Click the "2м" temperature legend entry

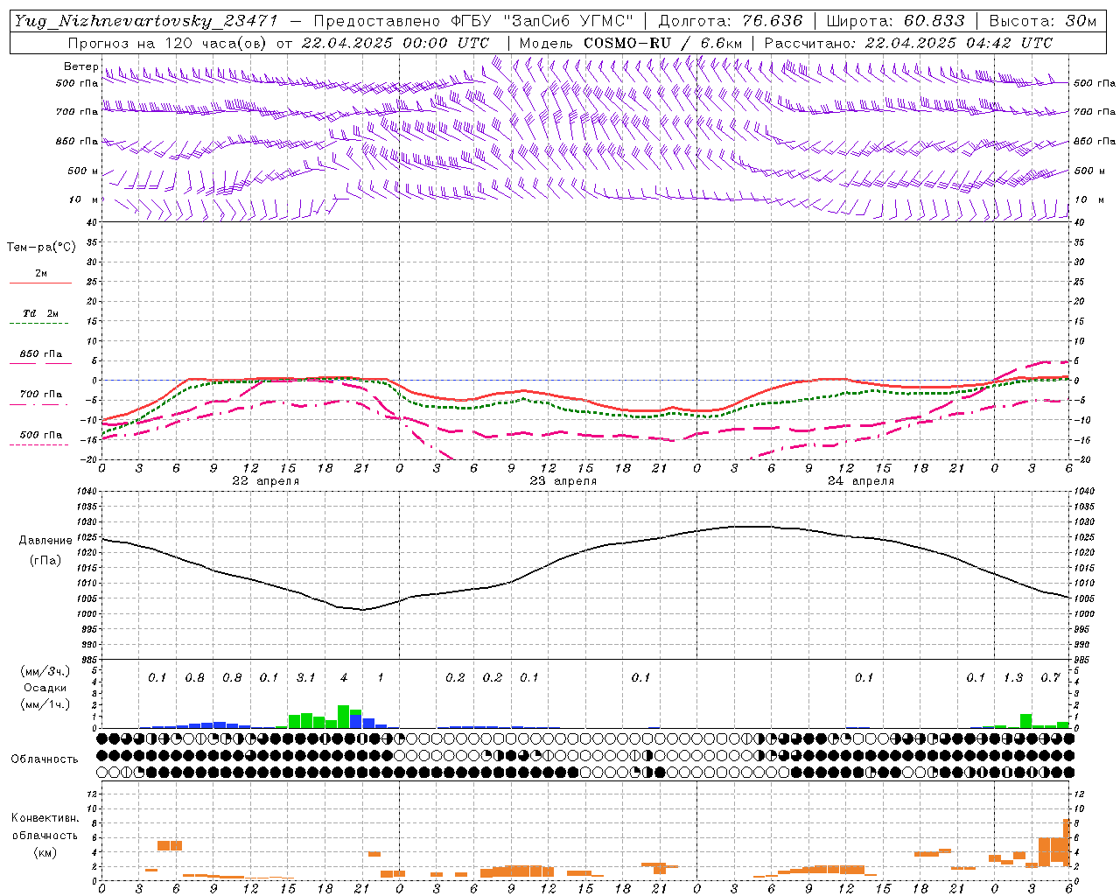[41, 273]
